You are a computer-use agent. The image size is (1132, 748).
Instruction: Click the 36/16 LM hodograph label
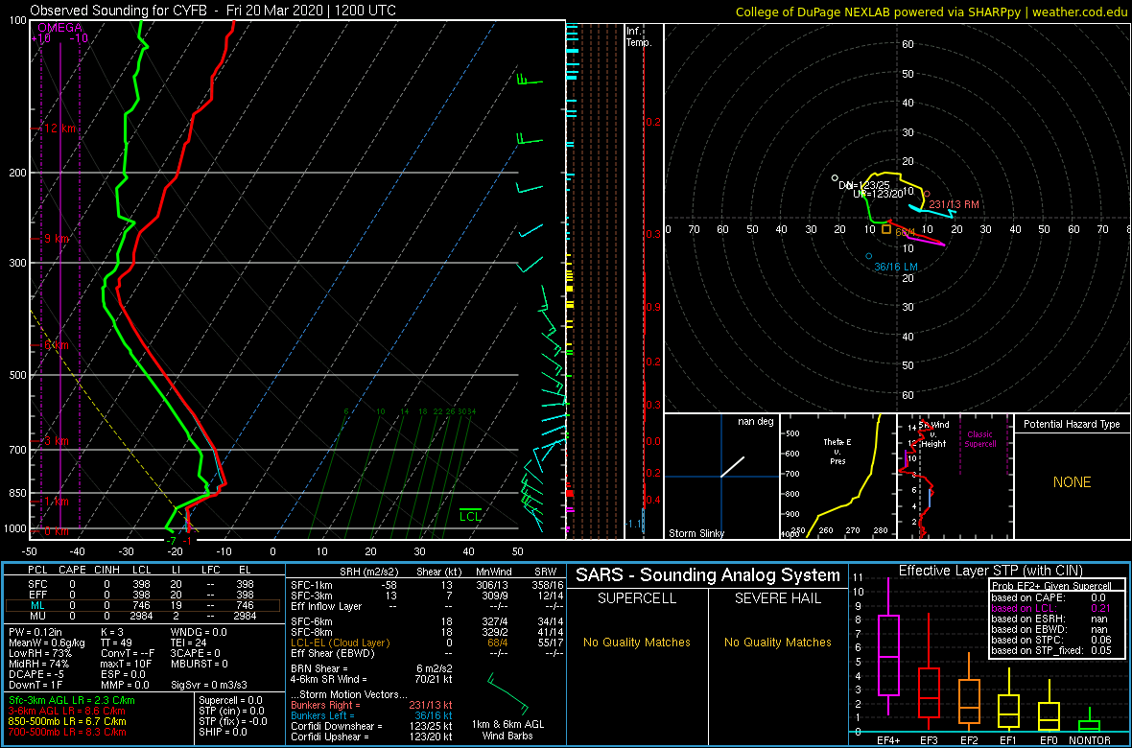coord(896,267)
